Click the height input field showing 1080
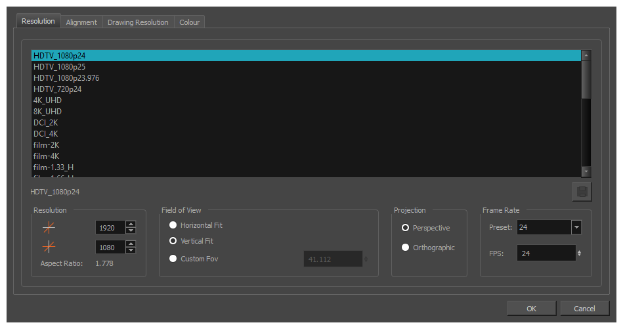623x329 pixels. tap(110, 247)
